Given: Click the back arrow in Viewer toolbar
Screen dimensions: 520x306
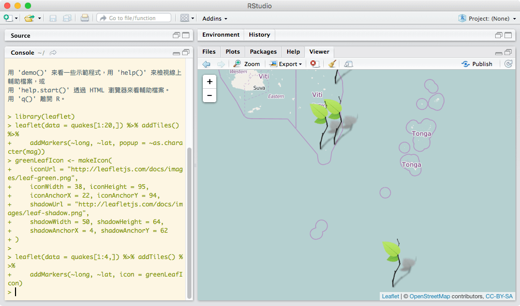Looking at the screenshot, I should click(206, 64).
